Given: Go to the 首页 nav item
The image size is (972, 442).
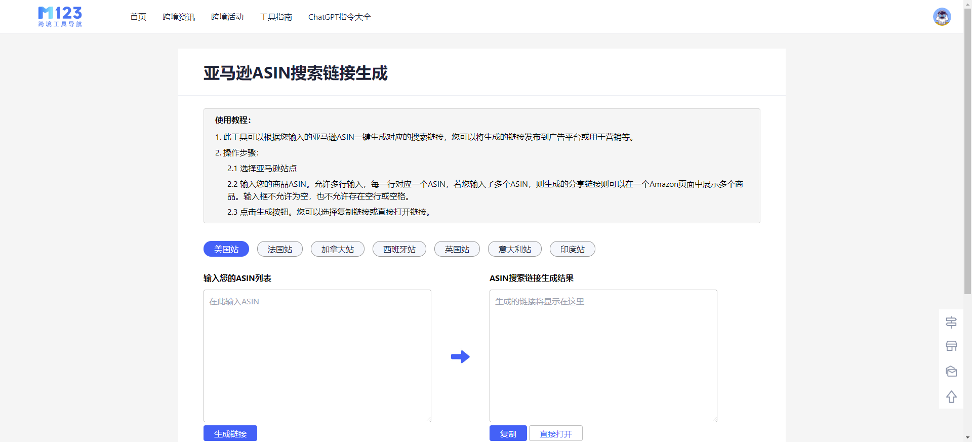Looking at the screenshot, I should coord(138,17).
